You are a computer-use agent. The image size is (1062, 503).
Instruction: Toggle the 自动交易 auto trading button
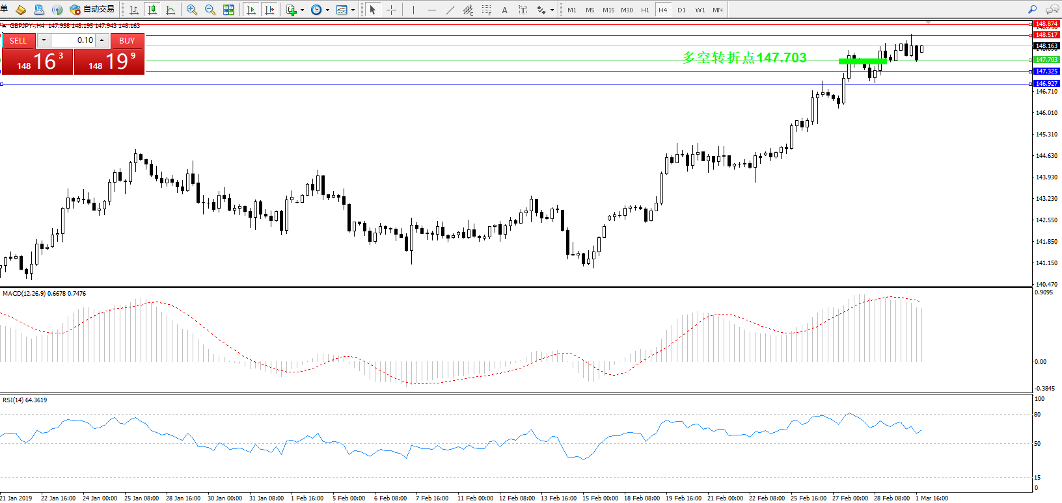tap(92, 10)
